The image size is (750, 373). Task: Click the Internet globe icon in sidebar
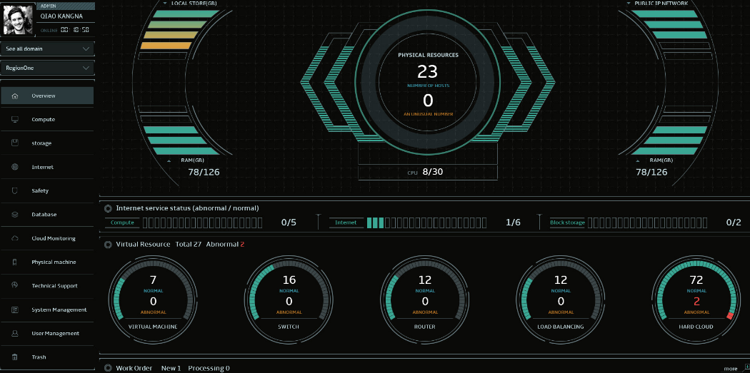[15, 167]
